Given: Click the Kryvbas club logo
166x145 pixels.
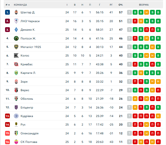Looking at the screenshot, I should (16, 64).
